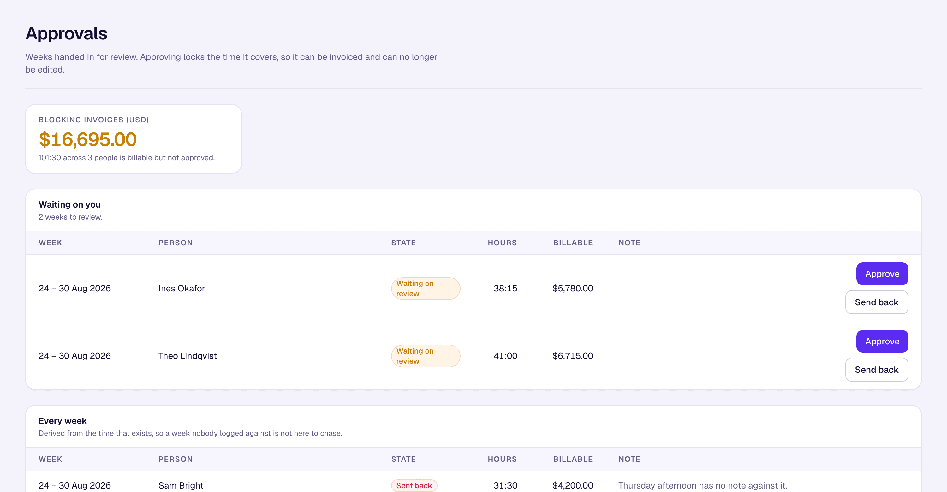Approve Theo Lindqvist's week

(x=882, y=341)
